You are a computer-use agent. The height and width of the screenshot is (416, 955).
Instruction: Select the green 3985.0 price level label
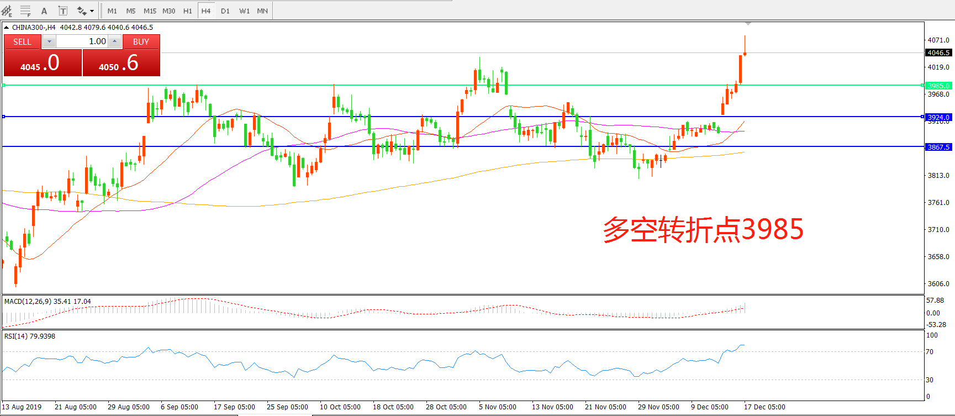(938, 86)
